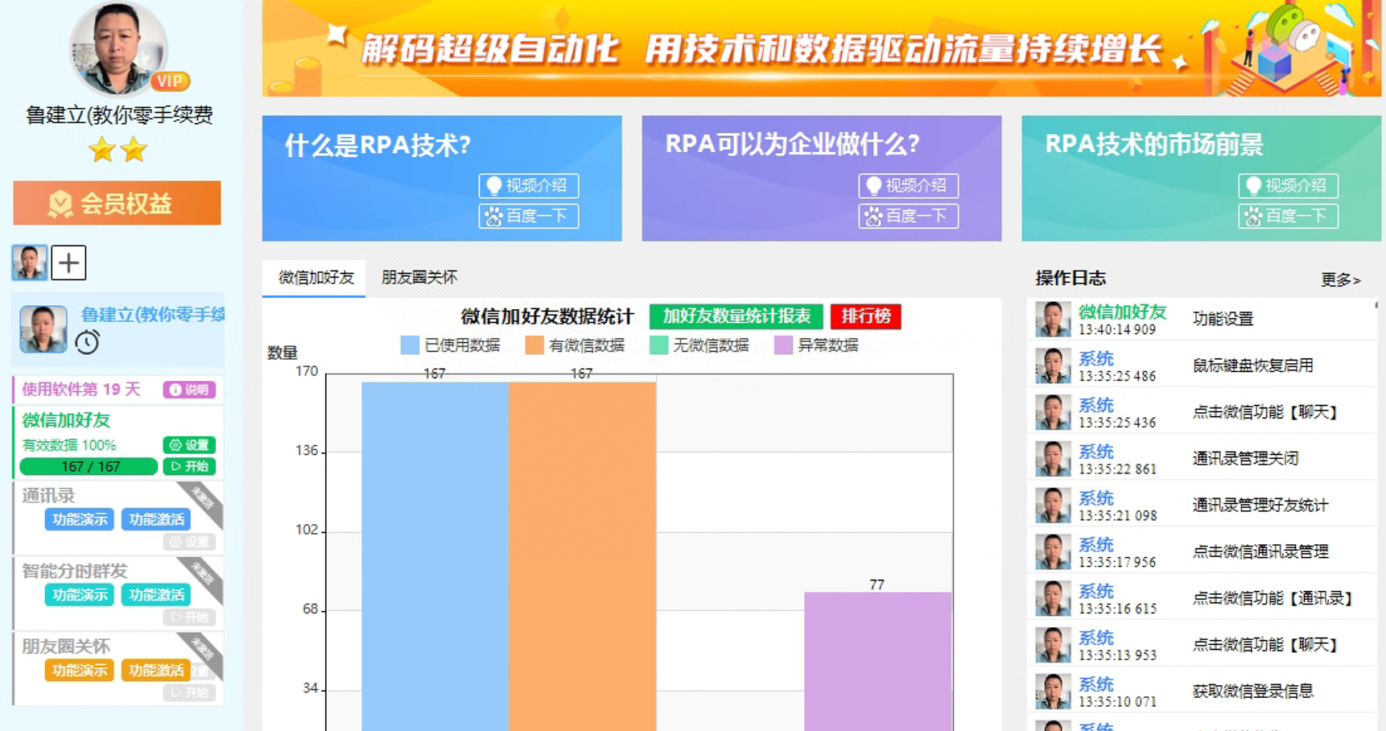Click the 167 / 167 progress bar
Screen dimensions: 1386x731
[x=89, y=466]
